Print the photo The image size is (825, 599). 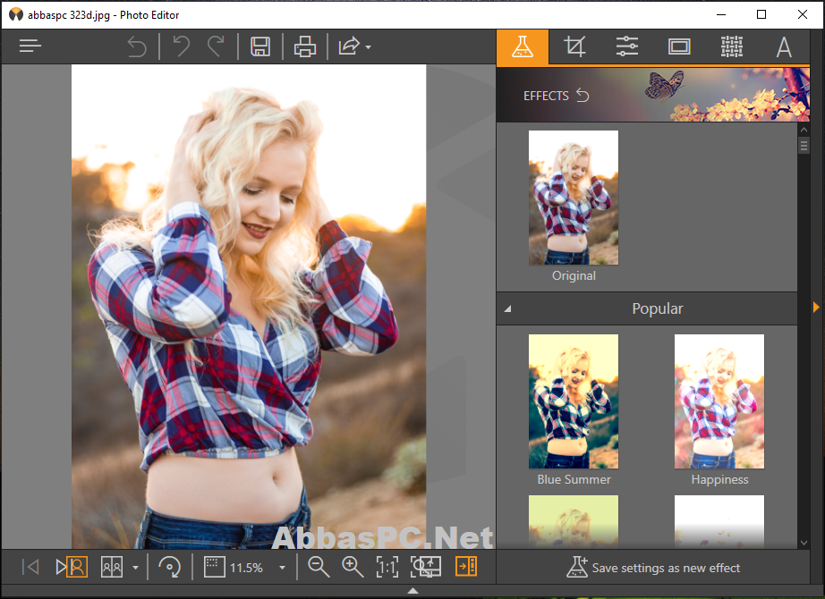(305, 46)
